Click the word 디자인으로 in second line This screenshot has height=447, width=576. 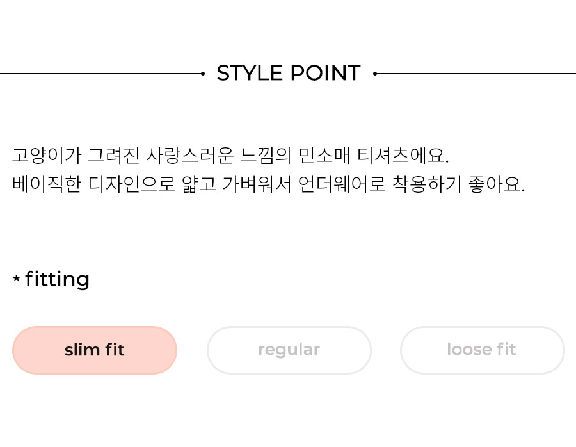point(131,184)
